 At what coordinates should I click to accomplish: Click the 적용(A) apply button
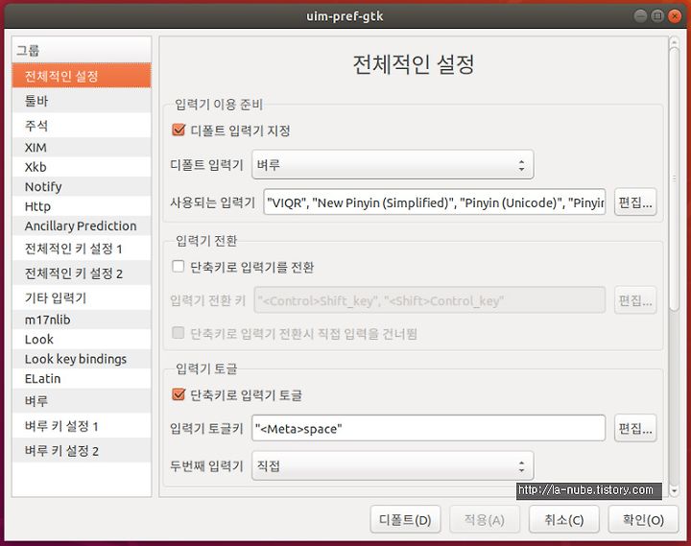coord(485,519)
